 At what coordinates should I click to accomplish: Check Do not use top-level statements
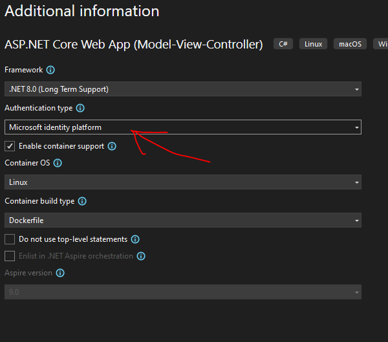point(10,239)
